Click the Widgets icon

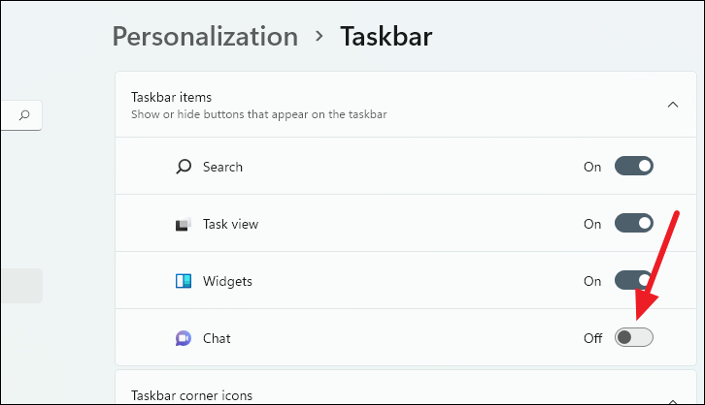[183, 281]
